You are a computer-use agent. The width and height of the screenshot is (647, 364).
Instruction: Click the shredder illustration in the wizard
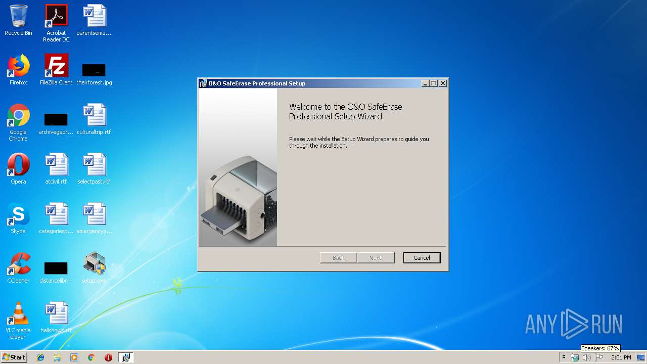(x=238, y=198)
